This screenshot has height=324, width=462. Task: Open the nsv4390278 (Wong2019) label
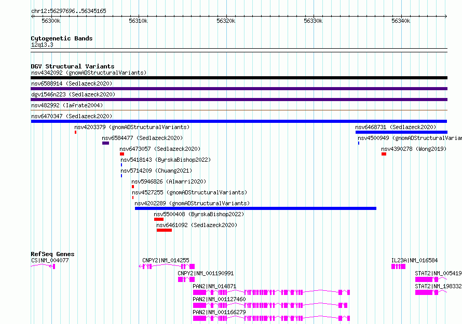(414, 149)
